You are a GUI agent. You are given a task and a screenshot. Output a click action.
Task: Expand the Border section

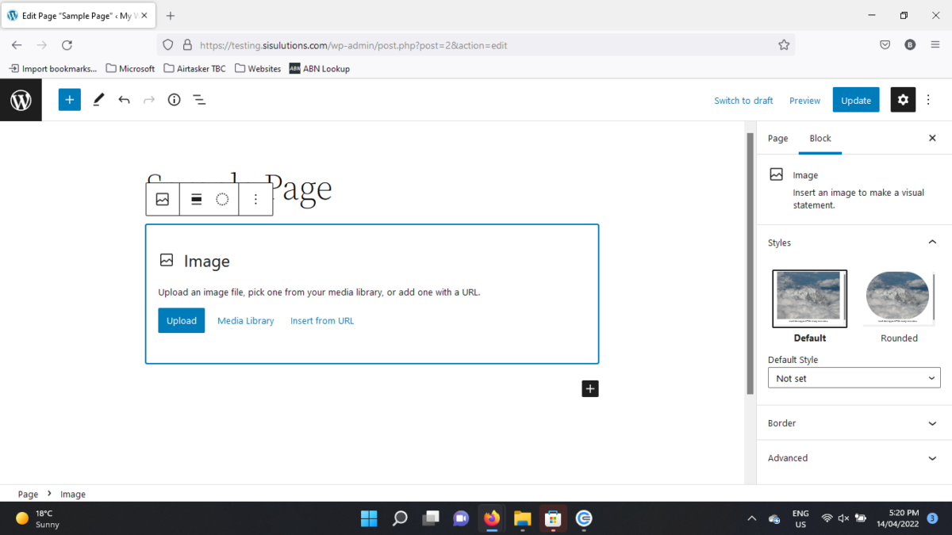pos(854,422)
